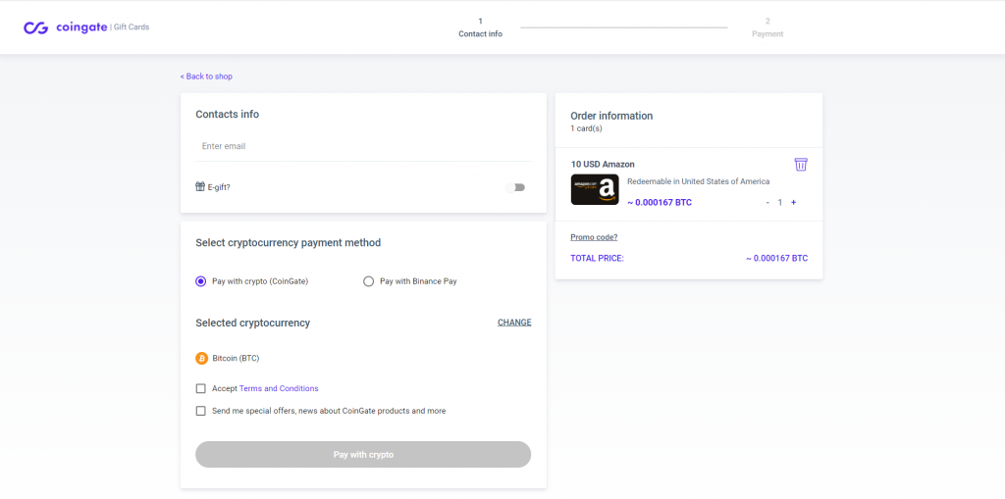The image size is (1005, 499).
Task: Go back via Back to shop link
Action: (206, 76)
